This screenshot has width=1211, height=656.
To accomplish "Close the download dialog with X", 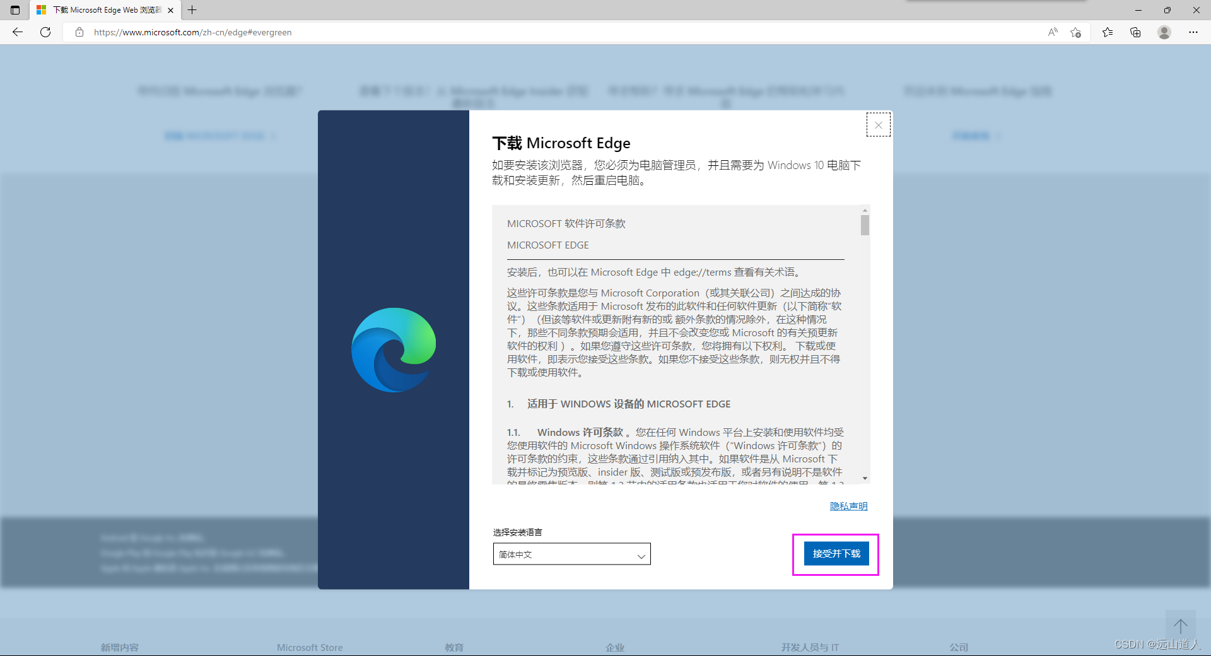I will pyautogui.click(x=879, y=125).
